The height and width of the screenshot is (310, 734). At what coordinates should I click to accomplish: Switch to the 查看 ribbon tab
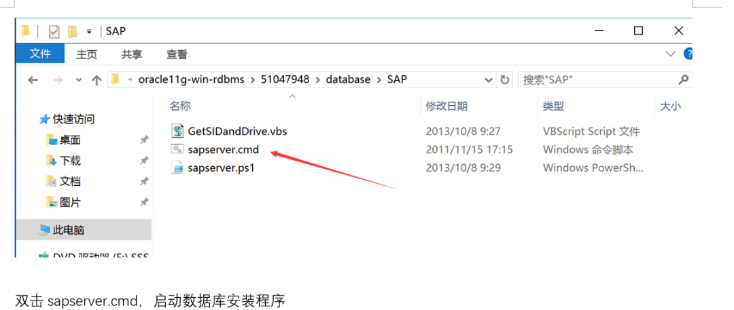(x=177, y=55)
